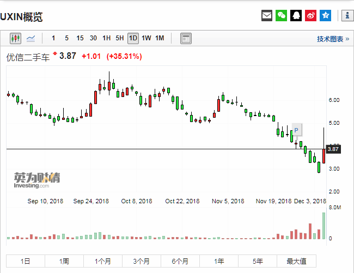
Task: Share to QQ using black penguin icon
Action: [x=296, y=16]
